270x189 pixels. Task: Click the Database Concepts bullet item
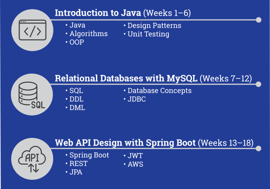click(x=159, y=91)
